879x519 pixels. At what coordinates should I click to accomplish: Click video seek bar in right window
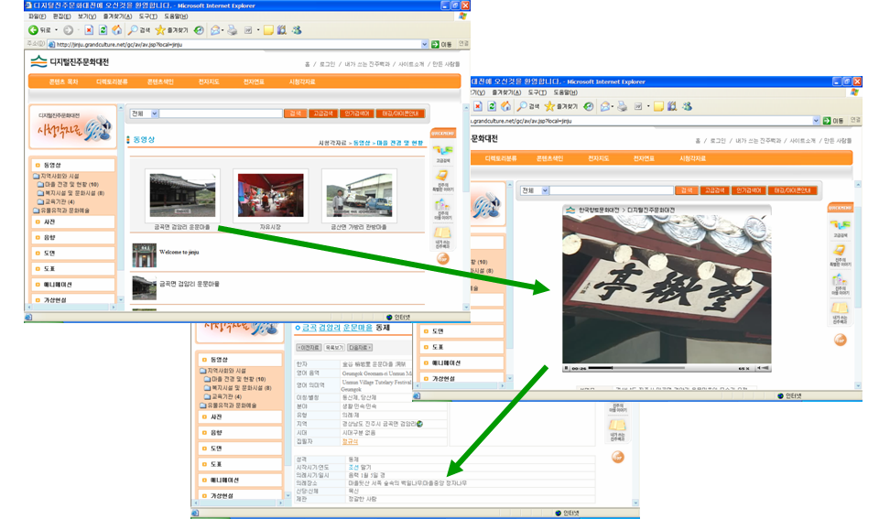[x=636, y=368]
